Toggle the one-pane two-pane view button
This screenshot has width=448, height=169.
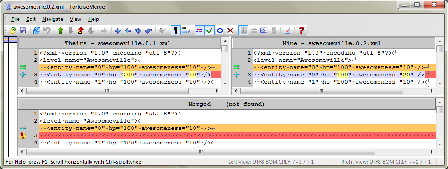coord(243,30)
